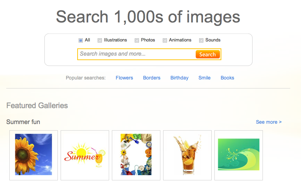Go to the Borders popular search
The width and height of the screenshot is (301, 189).
point(152,78)
